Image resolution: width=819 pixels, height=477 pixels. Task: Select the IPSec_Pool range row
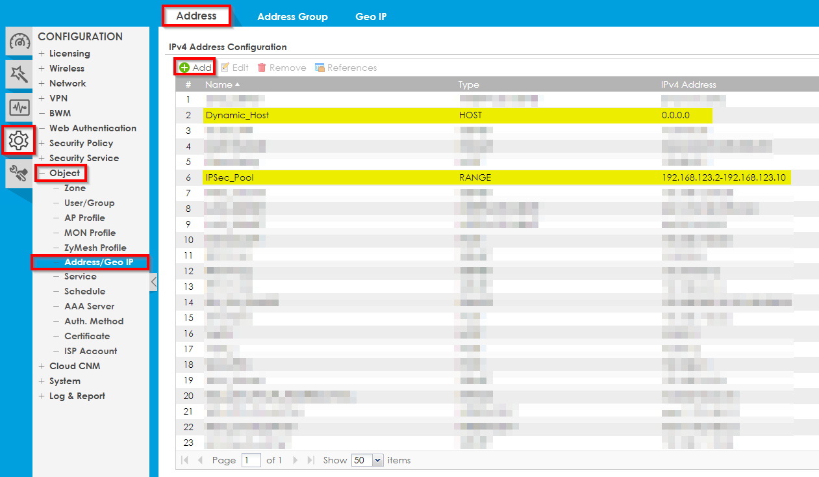tap(229, 177)
